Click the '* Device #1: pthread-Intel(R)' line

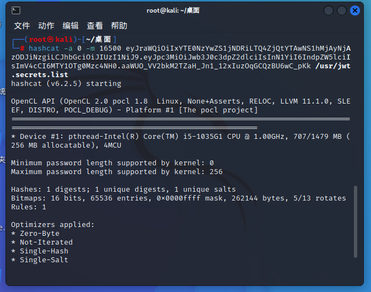coord(180,137)
